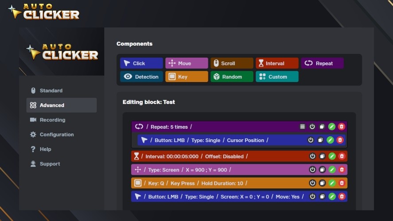The width and height of the screenshot is (393, 221).
Task: Toggle power on the Repeat: 5 times row
Action: click(x=312, y=127)
